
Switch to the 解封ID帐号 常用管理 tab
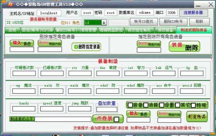[x=76, y=30]
